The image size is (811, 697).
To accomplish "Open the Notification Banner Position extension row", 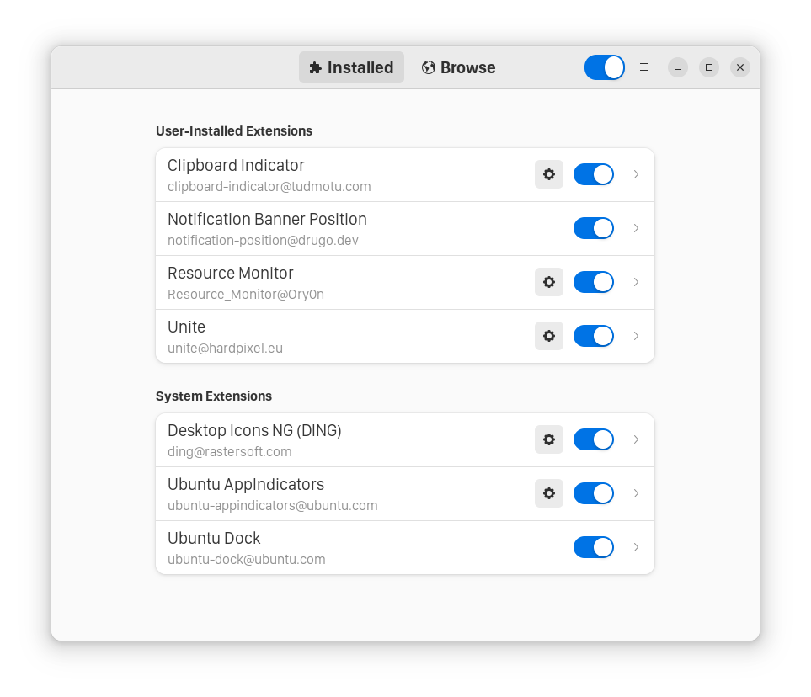I will point(337,228).
